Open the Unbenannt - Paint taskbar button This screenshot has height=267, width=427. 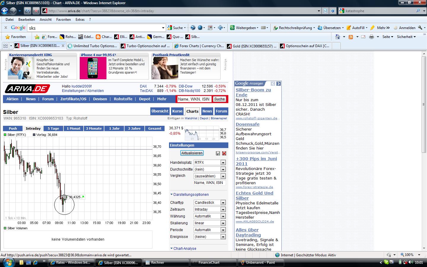point(261,263)
